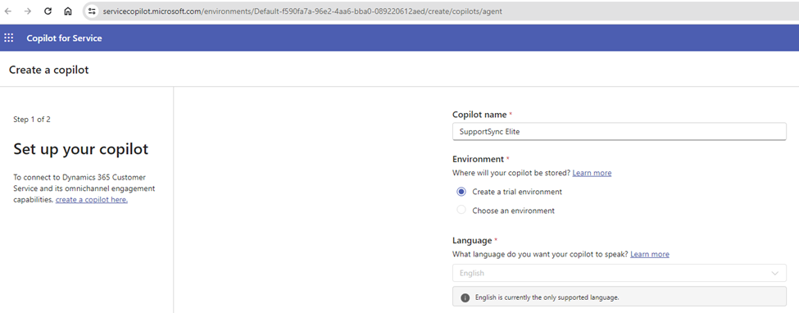Image resolution: width=799 pixels, height=313 pixels.
Task: Click the browser forward arrow
Action: tap(28, 11)
